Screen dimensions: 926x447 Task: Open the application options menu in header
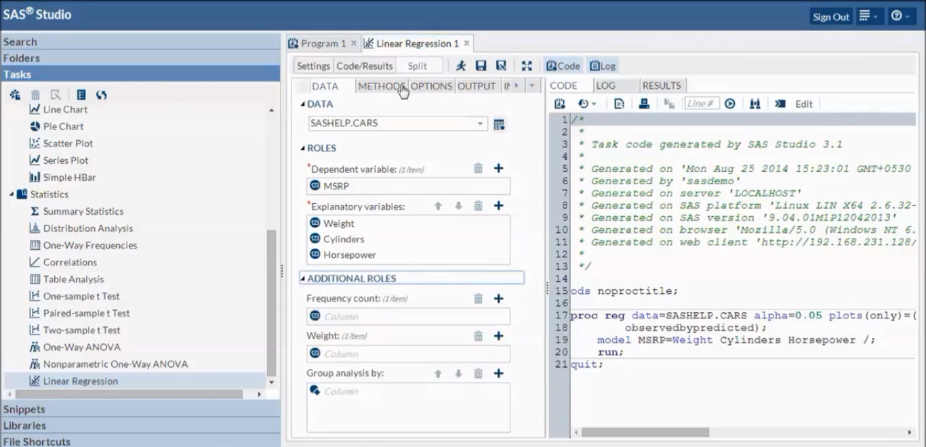point(868,16)
